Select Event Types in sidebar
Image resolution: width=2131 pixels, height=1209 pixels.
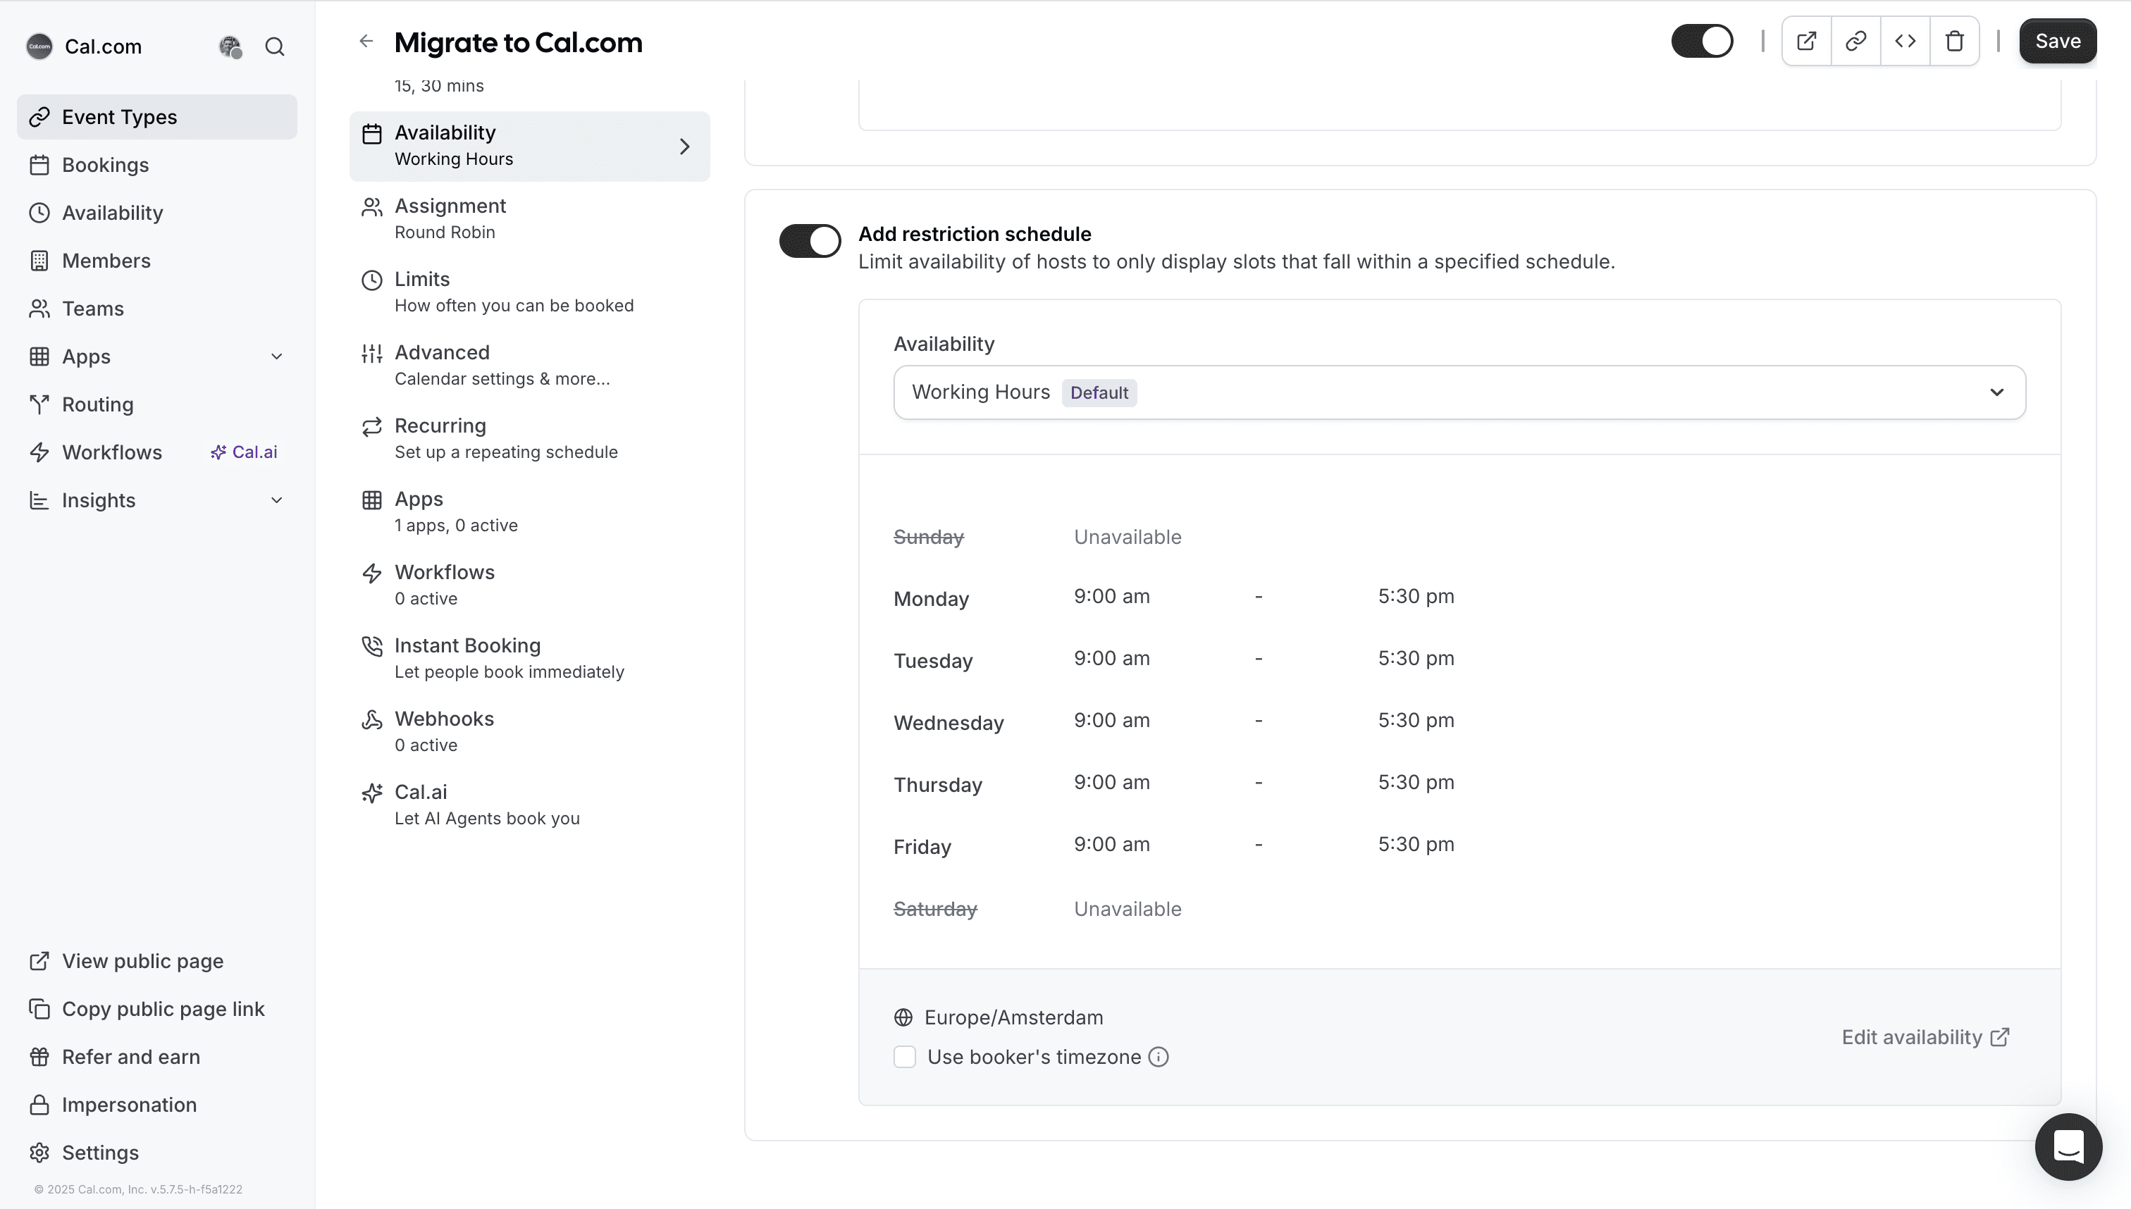point(157,117)
